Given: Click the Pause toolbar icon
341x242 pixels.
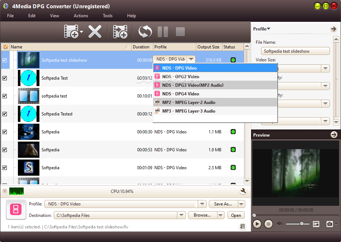Looking at the screenshot, I should point(163,32).
